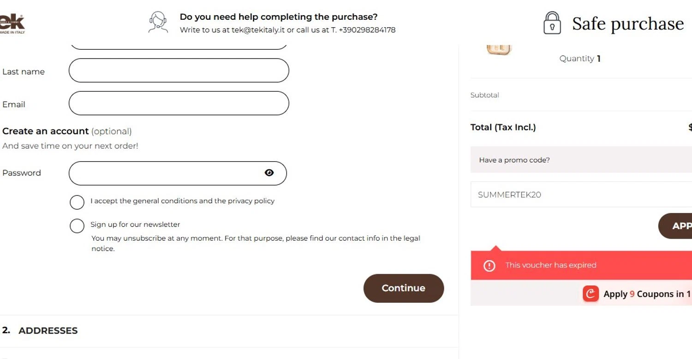Focus the Last name input field
Screen dimensions: 692x359
pos(179,71)
